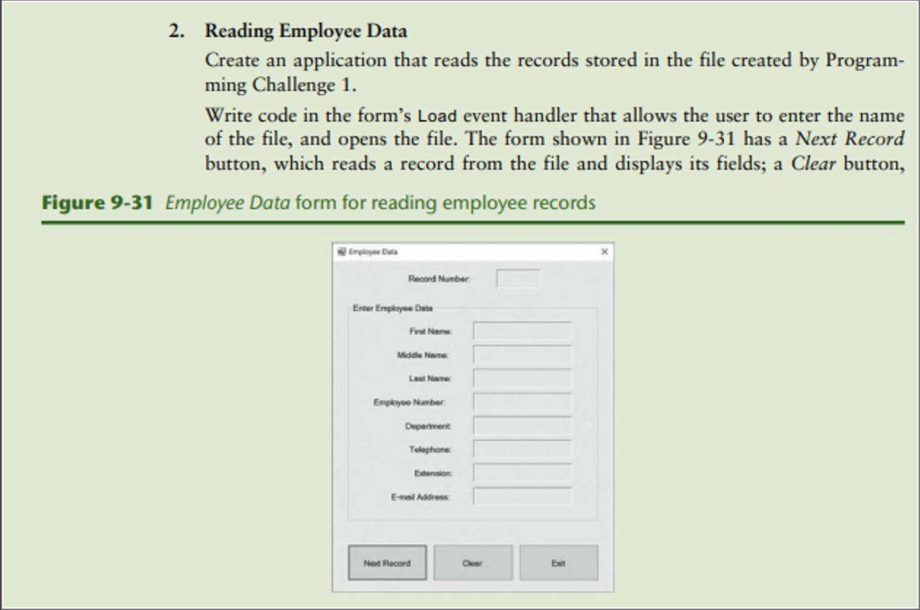
Task: Click inside the Extension text box
Action: tap(522, 473)
